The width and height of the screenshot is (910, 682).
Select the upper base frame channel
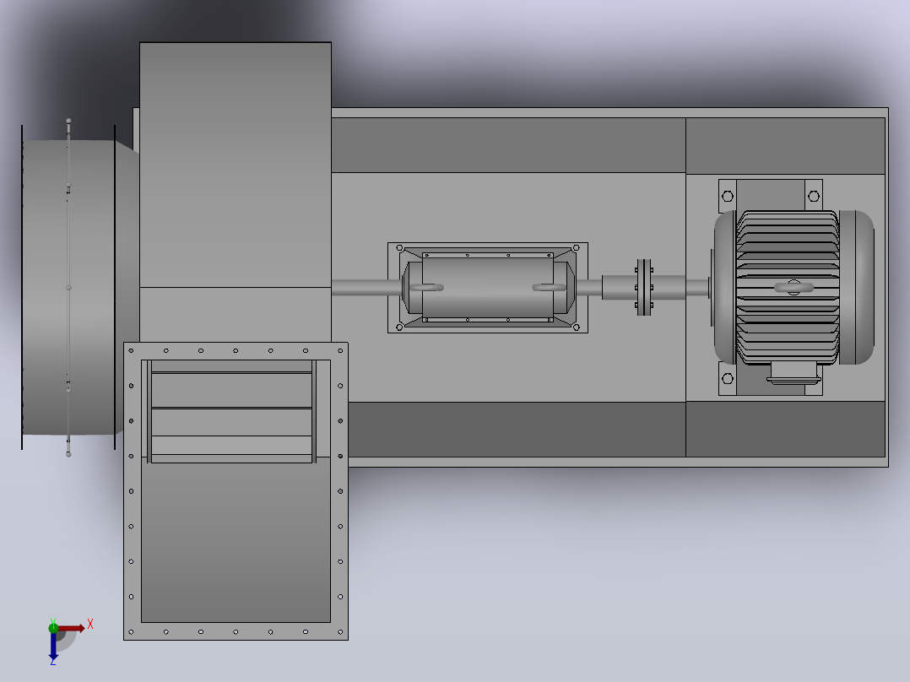click(508, 145)
